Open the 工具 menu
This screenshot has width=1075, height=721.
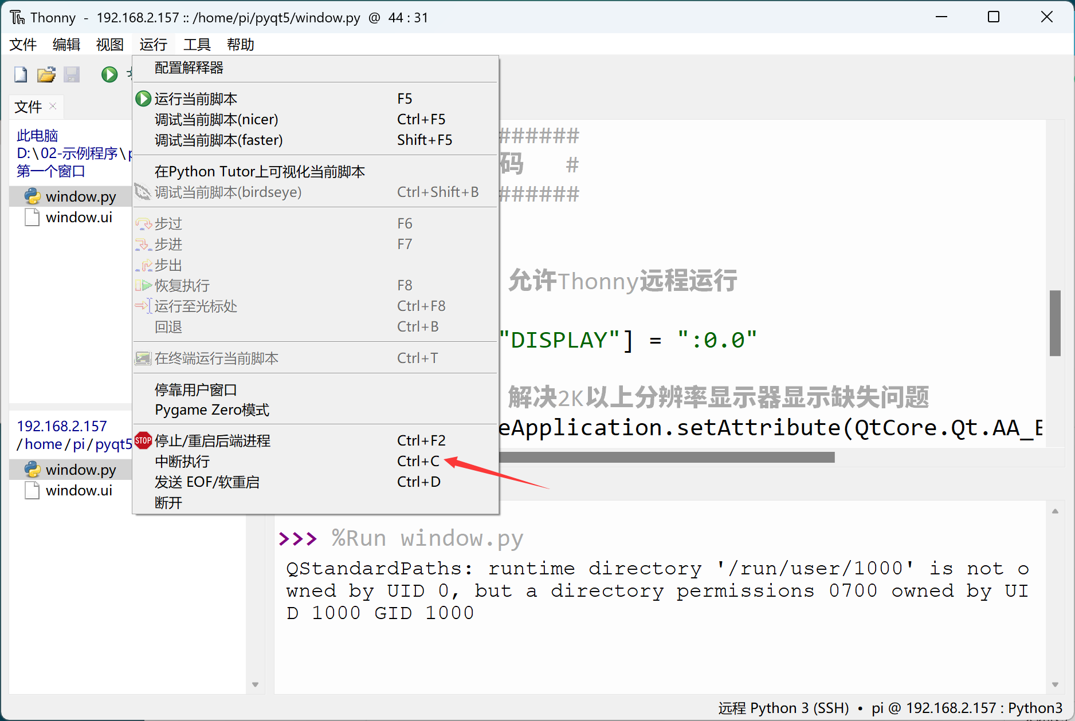197,45
